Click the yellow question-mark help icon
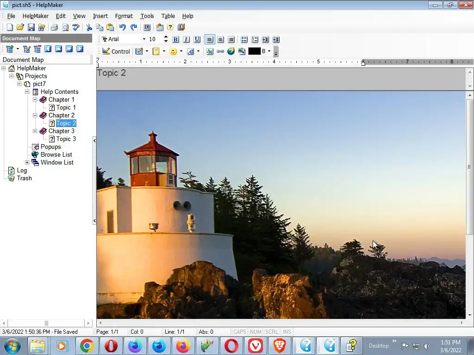The width and height of the screenshot is (474, 355). click(x=170, y=27)
